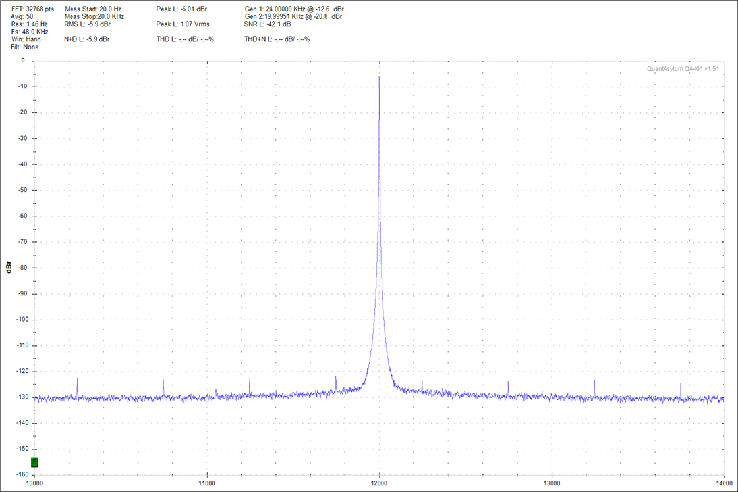The height and width of the screenshot is (492, 738).
Task: Select the Fs: 48.0 KHz readout
Action: 30,32
